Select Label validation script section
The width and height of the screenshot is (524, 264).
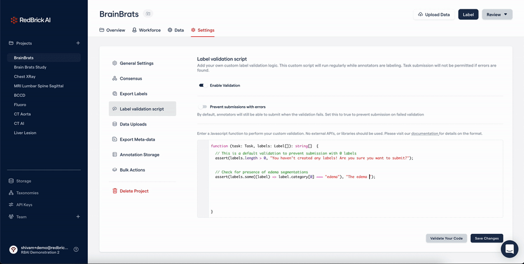coord(142,109)
